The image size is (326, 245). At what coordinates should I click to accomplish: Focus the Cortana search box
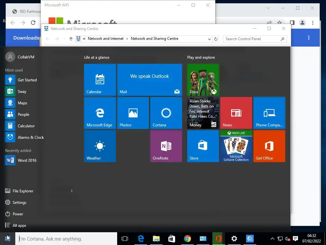tap(66, 239)
